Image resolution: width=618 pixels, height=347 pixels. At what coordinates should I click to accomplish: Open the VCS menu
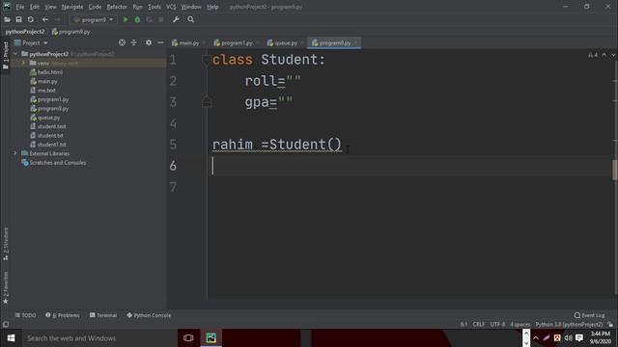pos(171,7)
